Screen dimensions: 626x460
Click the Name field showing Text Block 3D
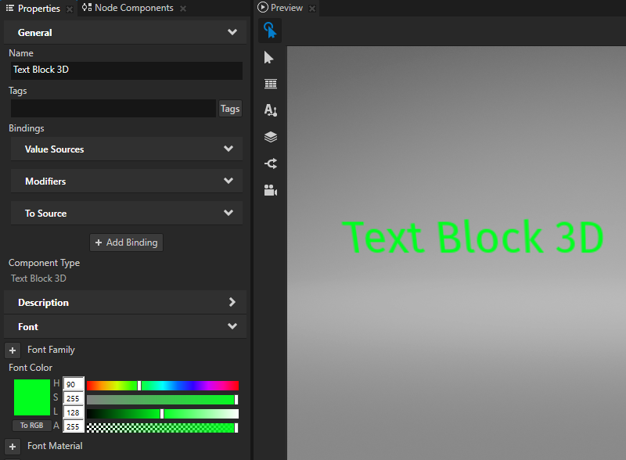coord(125,70)
